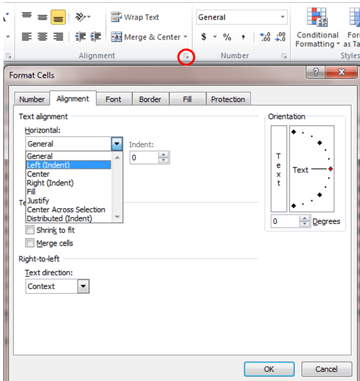This screenshot has width=360, height=381.
Task: Decrease the Indent spinner value
Action: 163,160
